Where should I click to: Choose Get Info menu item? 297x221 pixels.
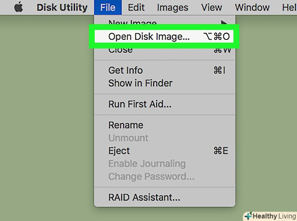126,70
